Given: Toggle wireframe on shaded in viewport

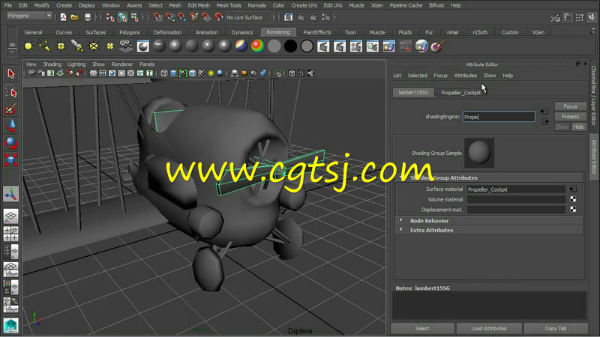Looking at the screenshot, I should 193,73.
